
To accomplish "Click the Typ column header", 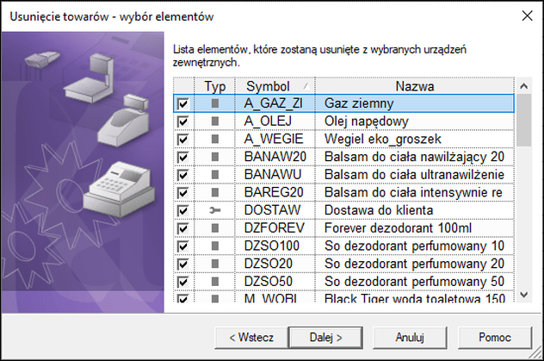I will [215, 86].
